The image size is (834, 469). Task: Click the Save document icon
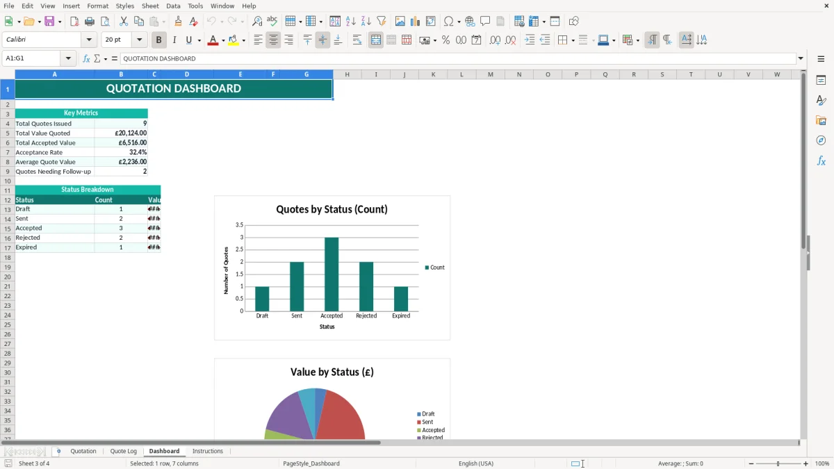click(49, 22)
